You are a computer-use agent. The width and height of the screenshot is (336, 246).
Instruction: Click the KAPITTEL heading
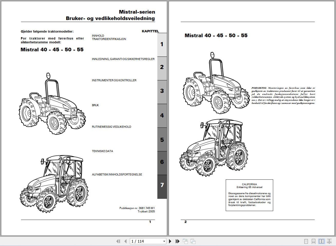pos(150,31)
